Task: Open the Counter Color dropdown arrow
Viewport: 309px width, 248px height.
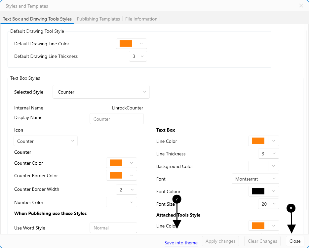Action: click(131, 163)
